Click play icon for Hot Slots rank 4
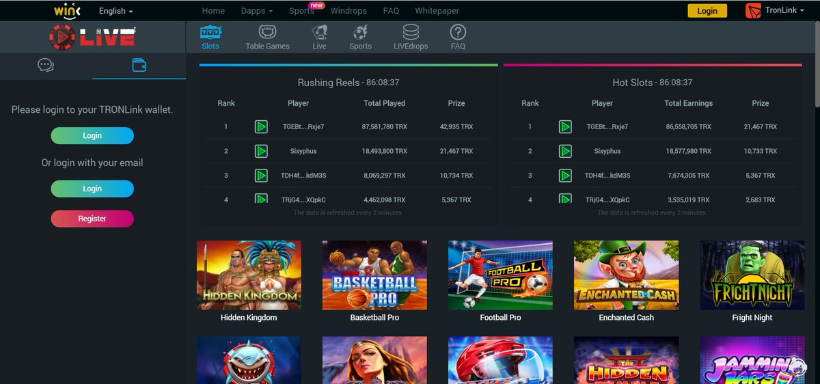Image resolution: width=820 pixels, height=384 pixels. pos(565,199)
